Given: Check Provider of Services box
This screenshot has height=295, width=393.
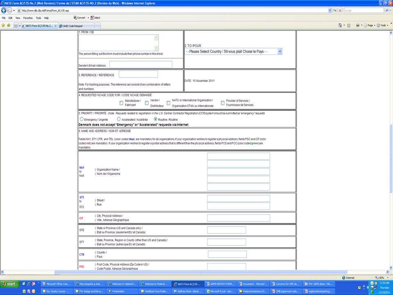Looking at the screenshot, I should [223, 103].
